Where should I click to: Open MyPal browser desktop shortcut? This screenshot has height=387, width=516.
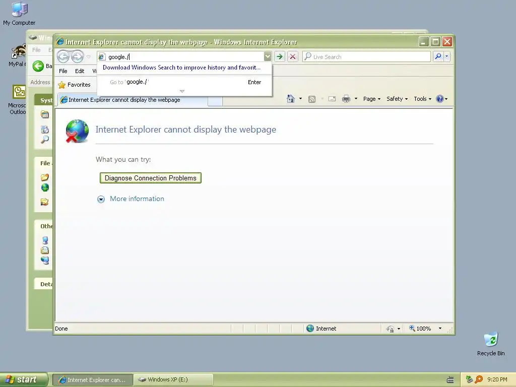coord(17,55)
